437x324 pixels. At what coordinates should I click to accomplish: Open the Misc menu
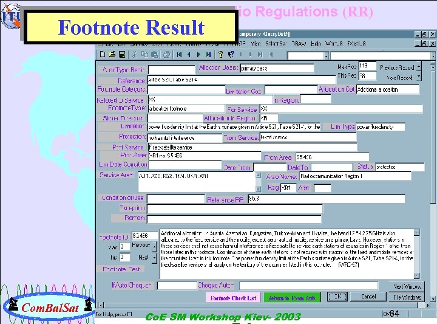pyautogui.click(x=256, y=44)
